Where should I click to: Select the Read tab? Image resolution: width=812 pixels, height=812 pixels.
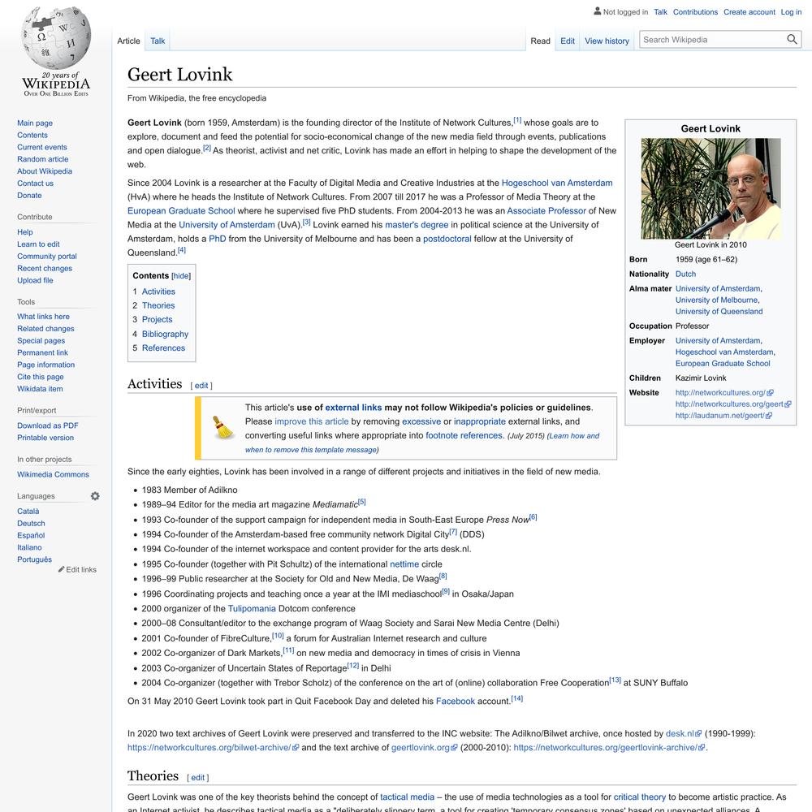click(540, 41)
